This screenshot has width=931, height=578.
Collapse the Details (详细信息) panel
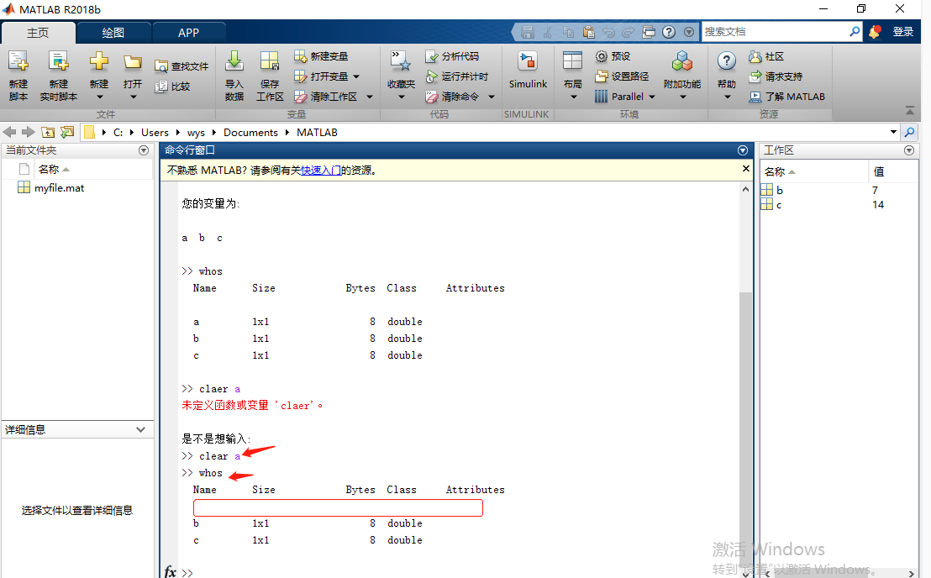140,429
